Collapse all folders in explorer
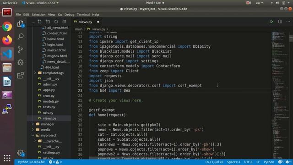 [64, 22]
